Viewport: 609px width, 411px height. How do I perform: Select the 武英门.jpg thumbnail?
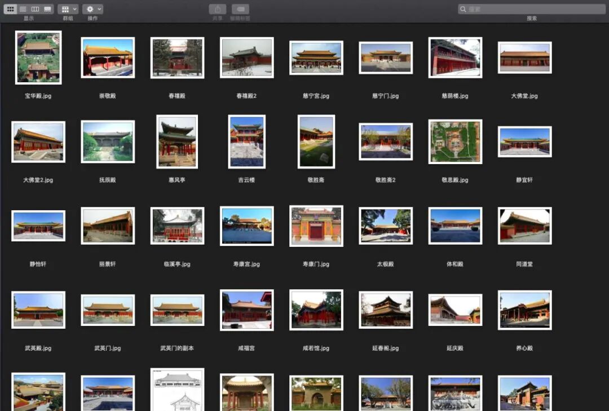click(108, 310)
